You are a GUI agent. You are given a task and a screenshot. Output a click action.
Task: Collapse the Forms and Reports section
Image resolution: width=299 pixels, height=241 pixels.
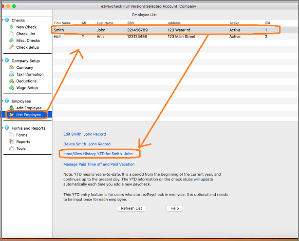(x=2, y=128)
